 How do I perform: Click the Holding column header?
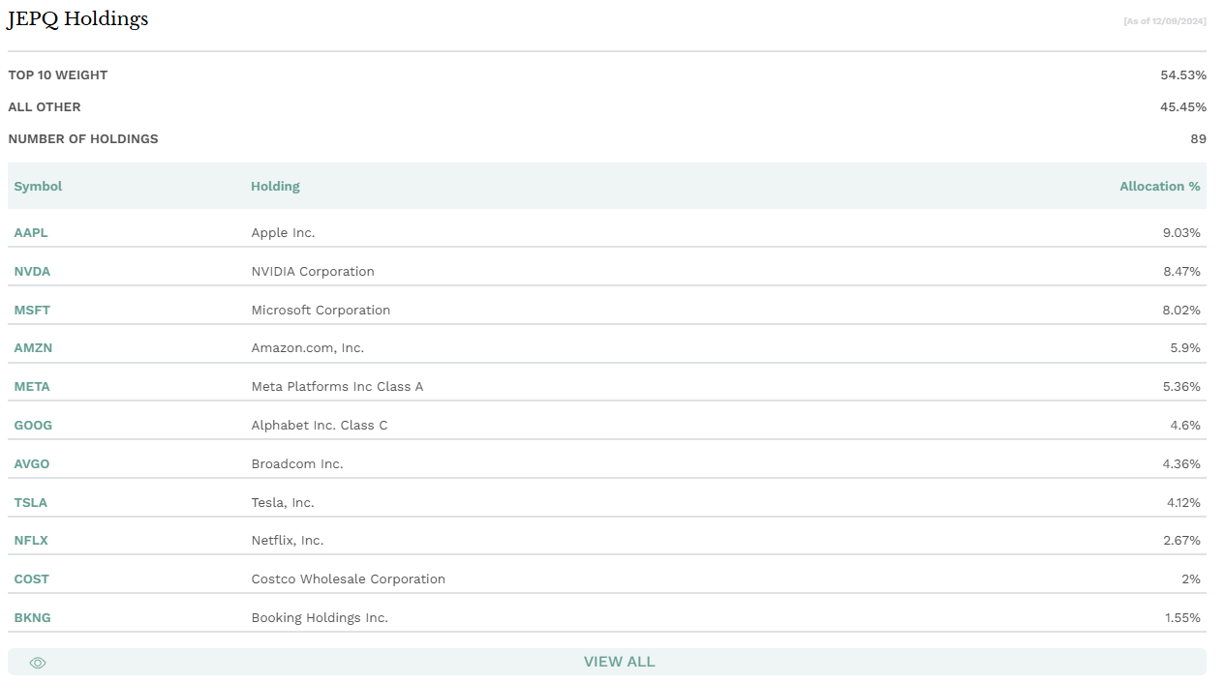point(275,187)
